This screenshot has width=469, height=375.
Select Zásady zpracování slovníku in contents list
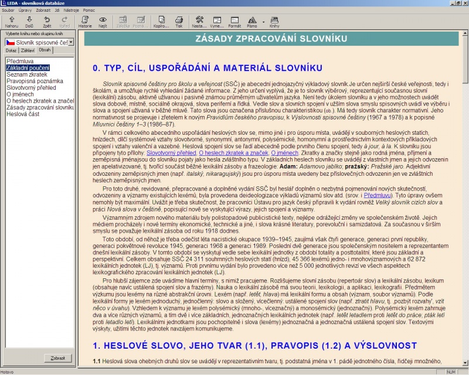click(x=40, y=107)
